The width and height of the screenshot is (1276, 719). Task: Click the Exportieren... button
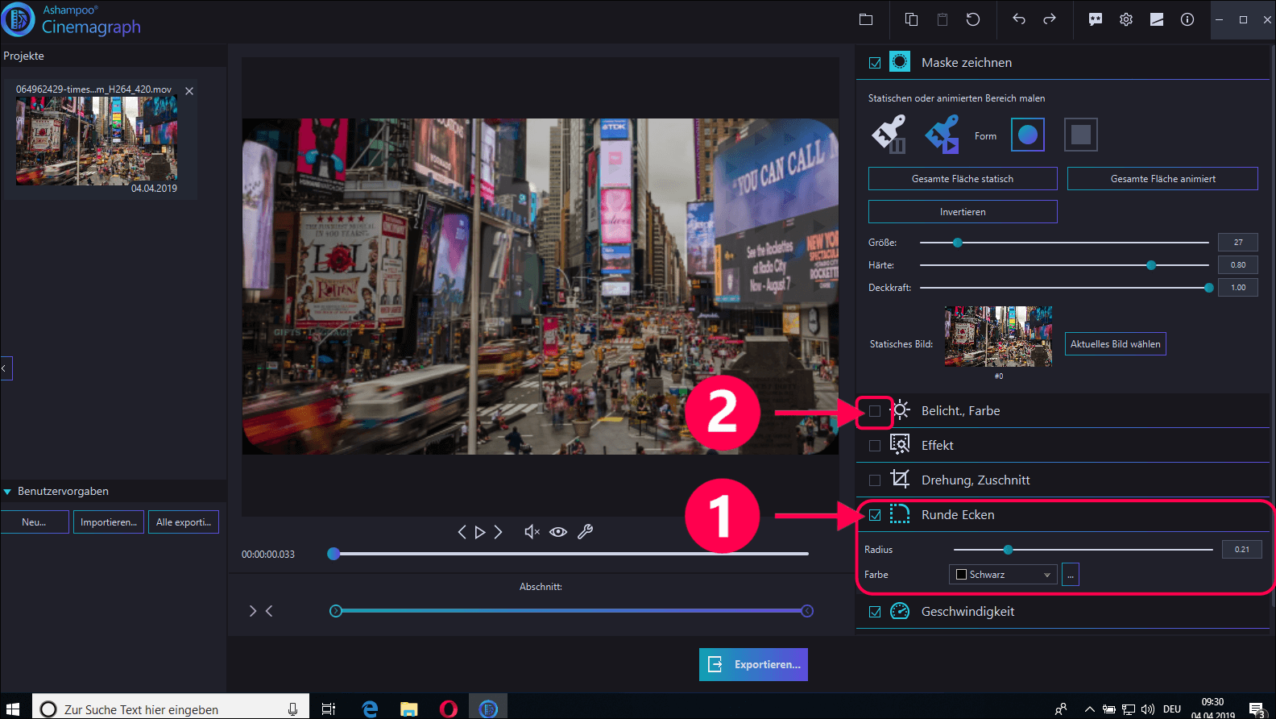[x=753, y=664]
